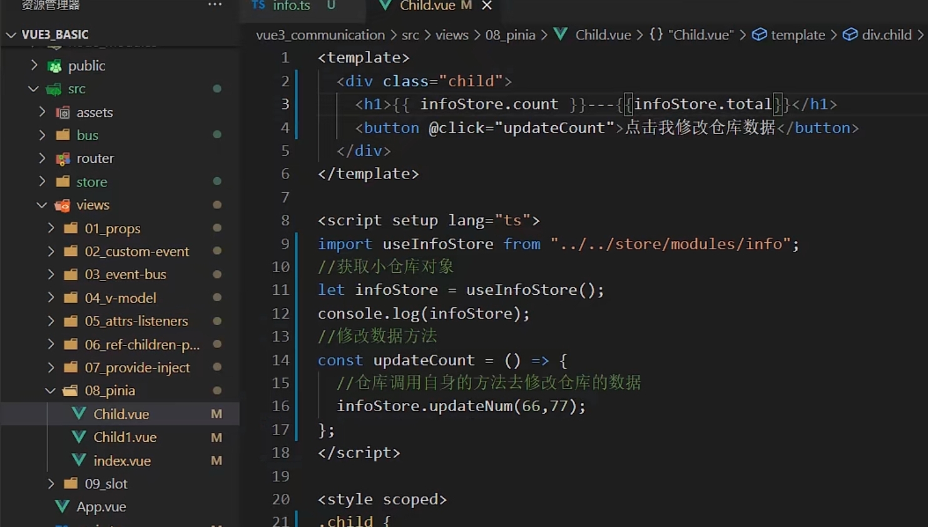Click the <style scoped> tag line
The height and width of the screenshot is (527, 928).
pos(382,499)
